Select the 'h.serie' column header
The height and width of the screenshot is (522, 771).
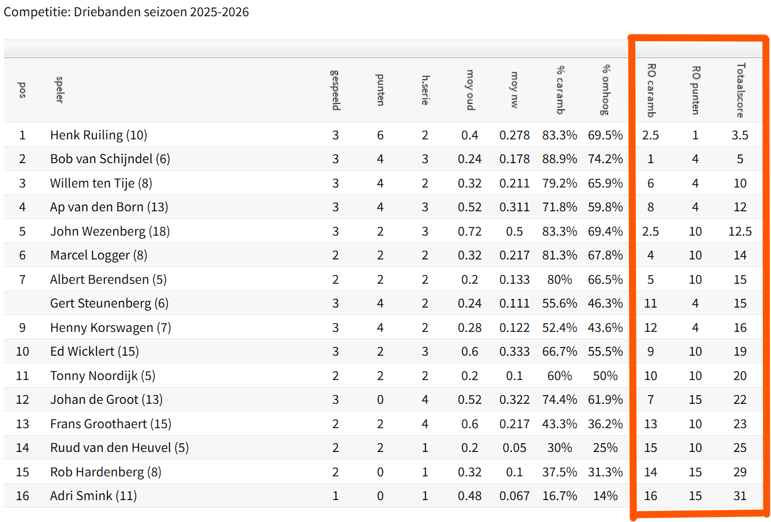[x=425, y=91]
